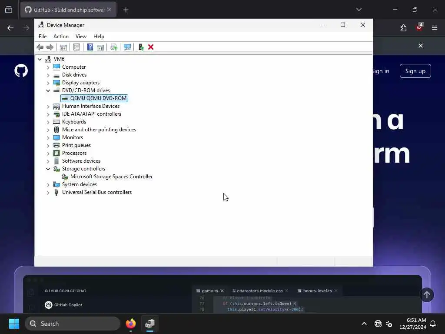Click the Keyboards category icon
The width and height of the screenshot is (445, 334).
coord(56,122)
